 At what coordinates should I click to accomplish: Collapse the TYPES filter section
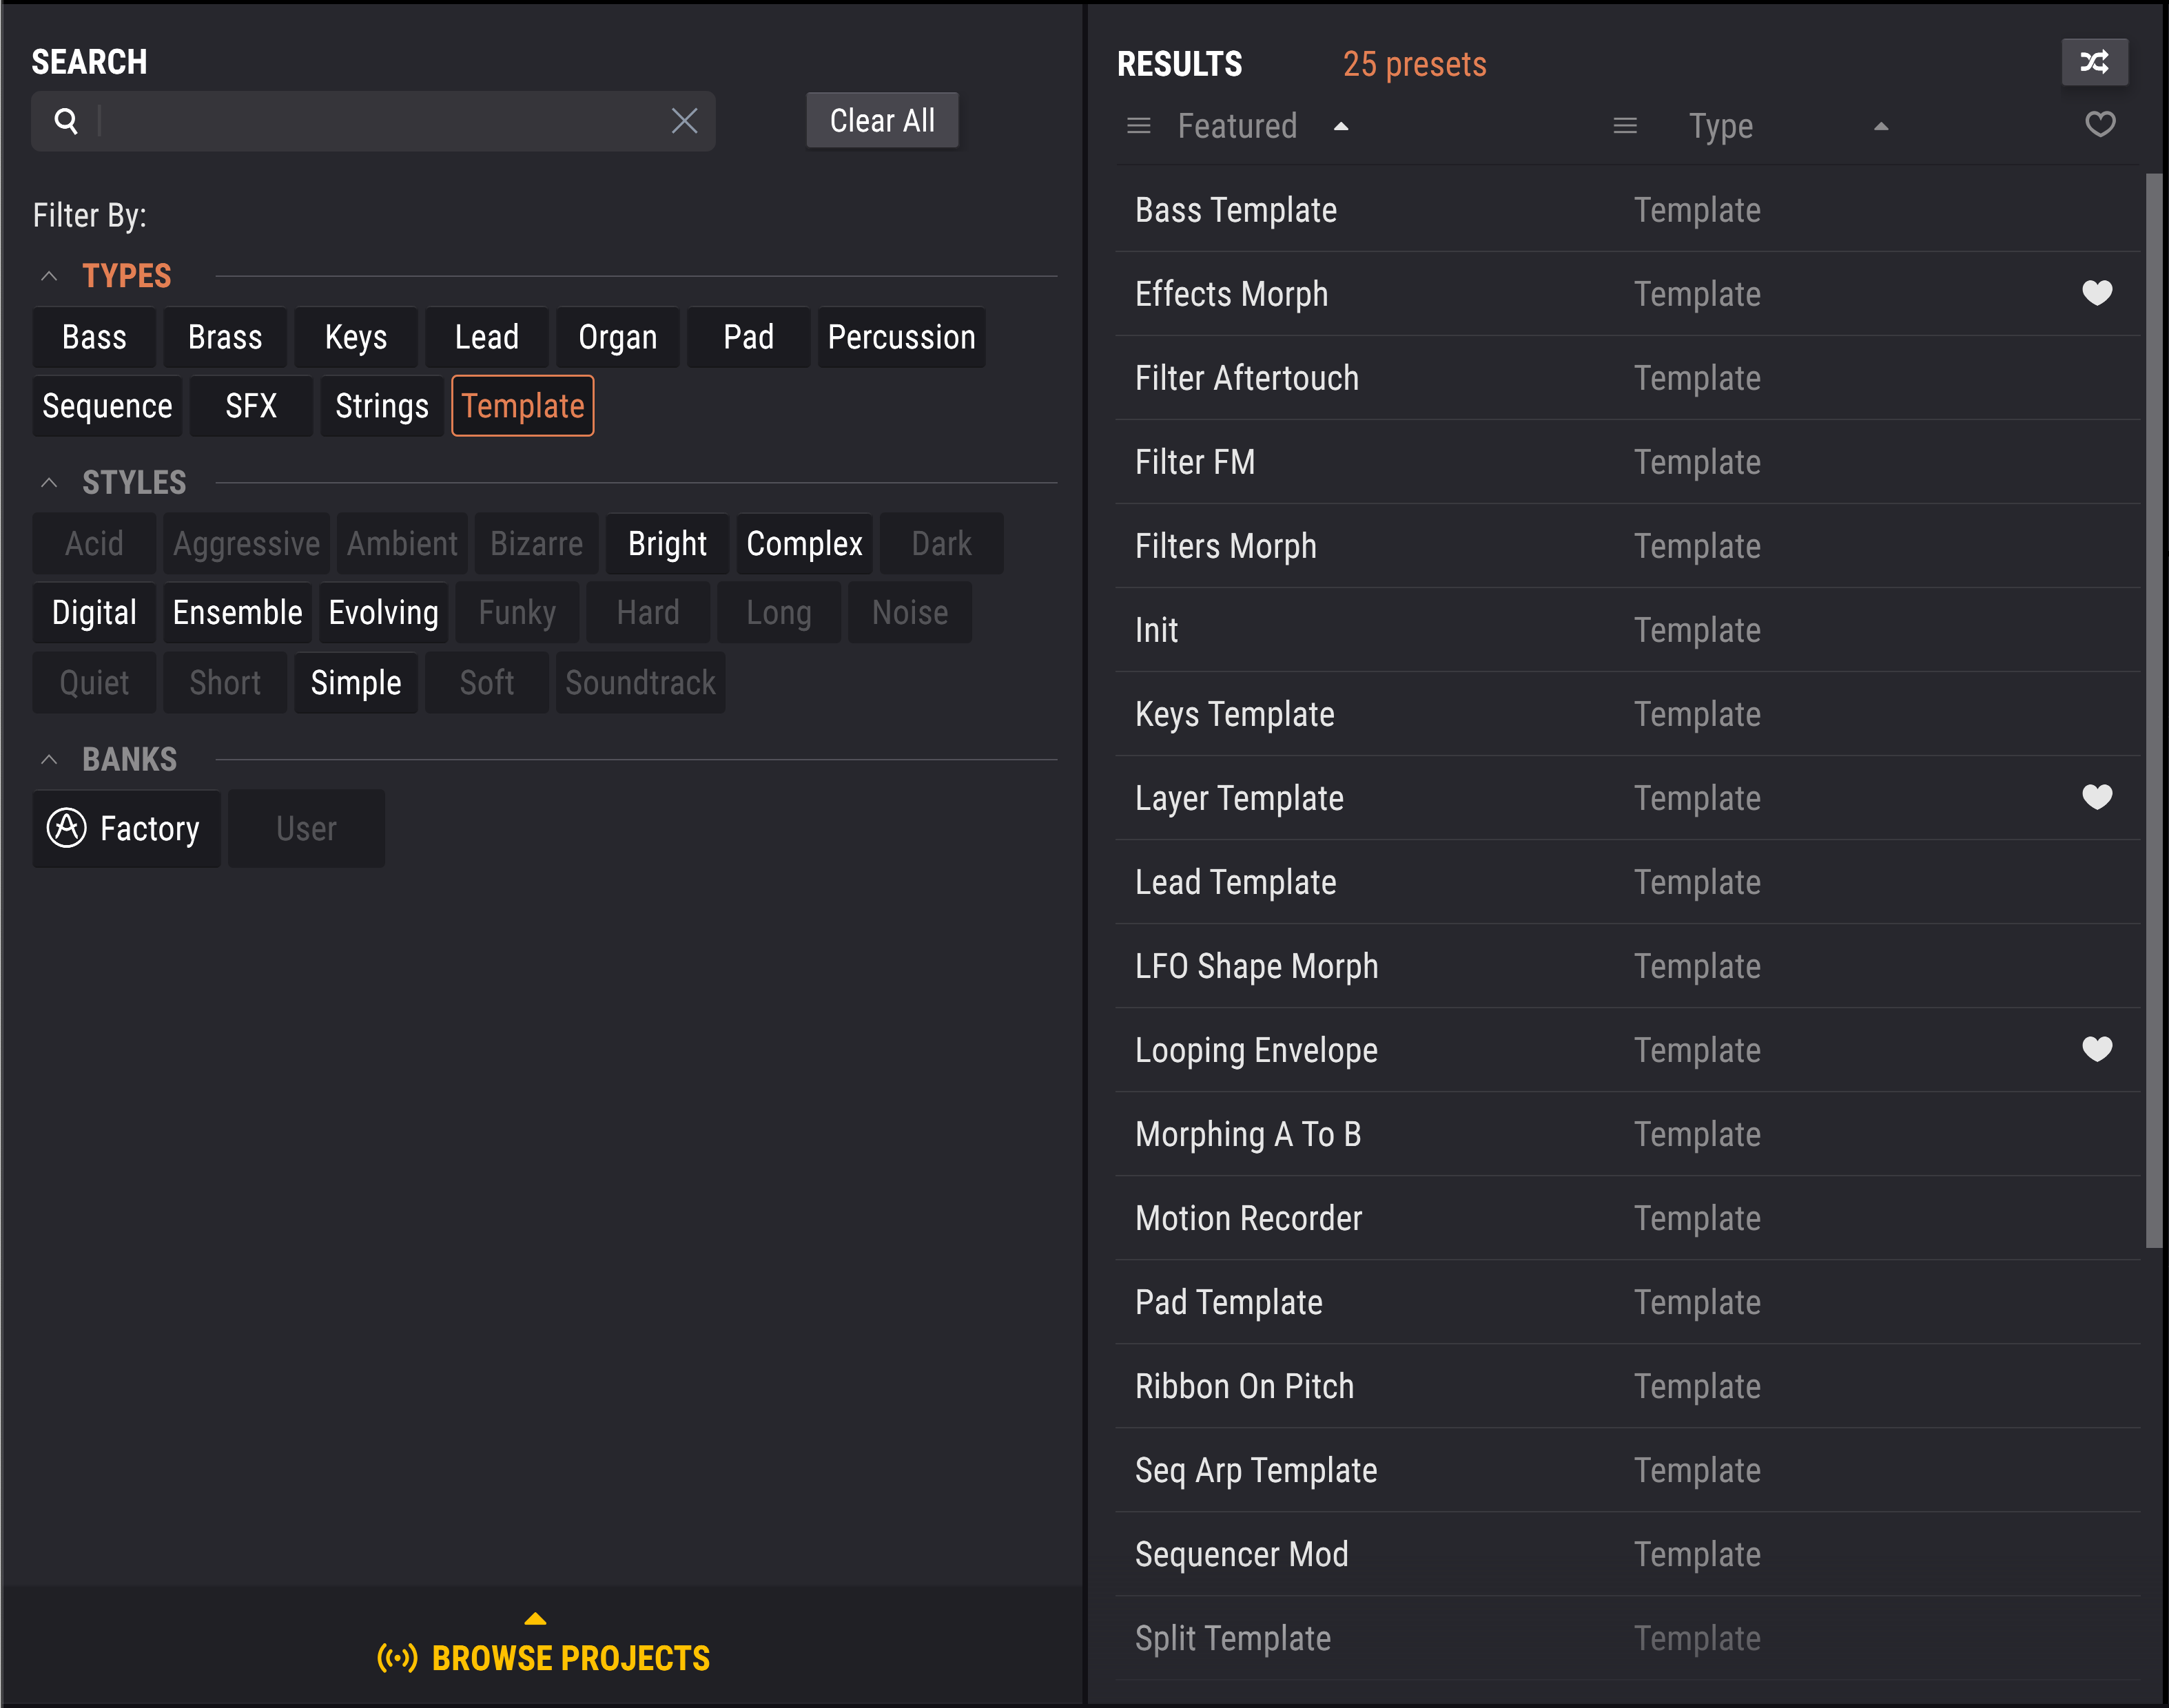[x=49, y=275]
